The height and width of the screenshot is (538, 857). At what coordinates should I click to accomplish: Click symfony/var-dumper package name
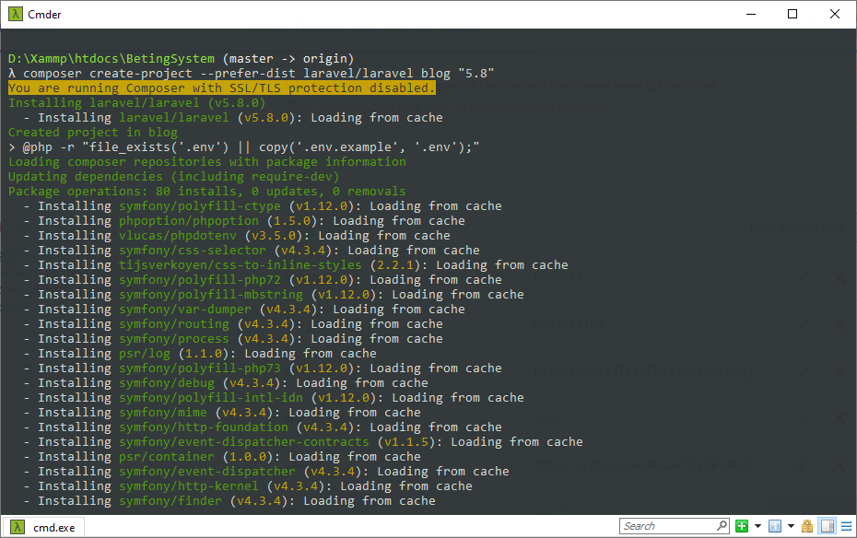[185, 310]
